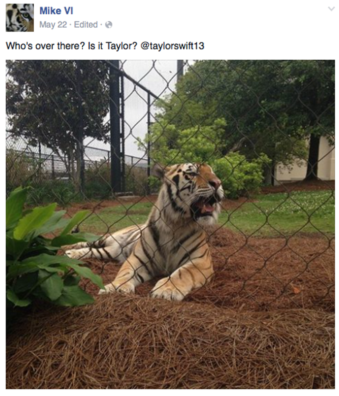Click the building wall behind the trees

(326, 162)
